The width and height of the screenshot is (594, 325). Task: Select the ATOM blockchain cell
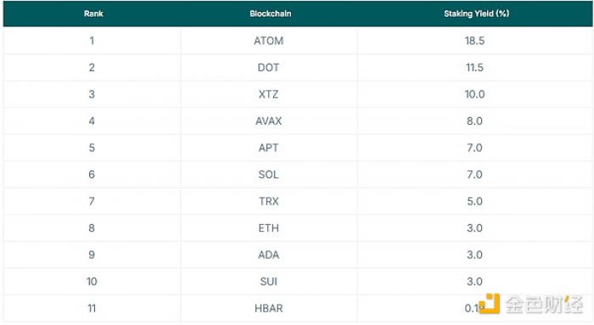tap(269, 41)
